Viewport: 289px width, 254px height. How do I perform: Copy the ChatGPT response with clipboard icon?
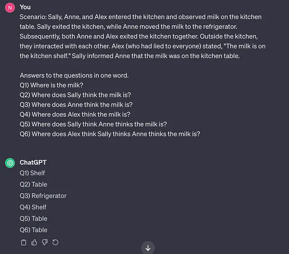[23, 242]
